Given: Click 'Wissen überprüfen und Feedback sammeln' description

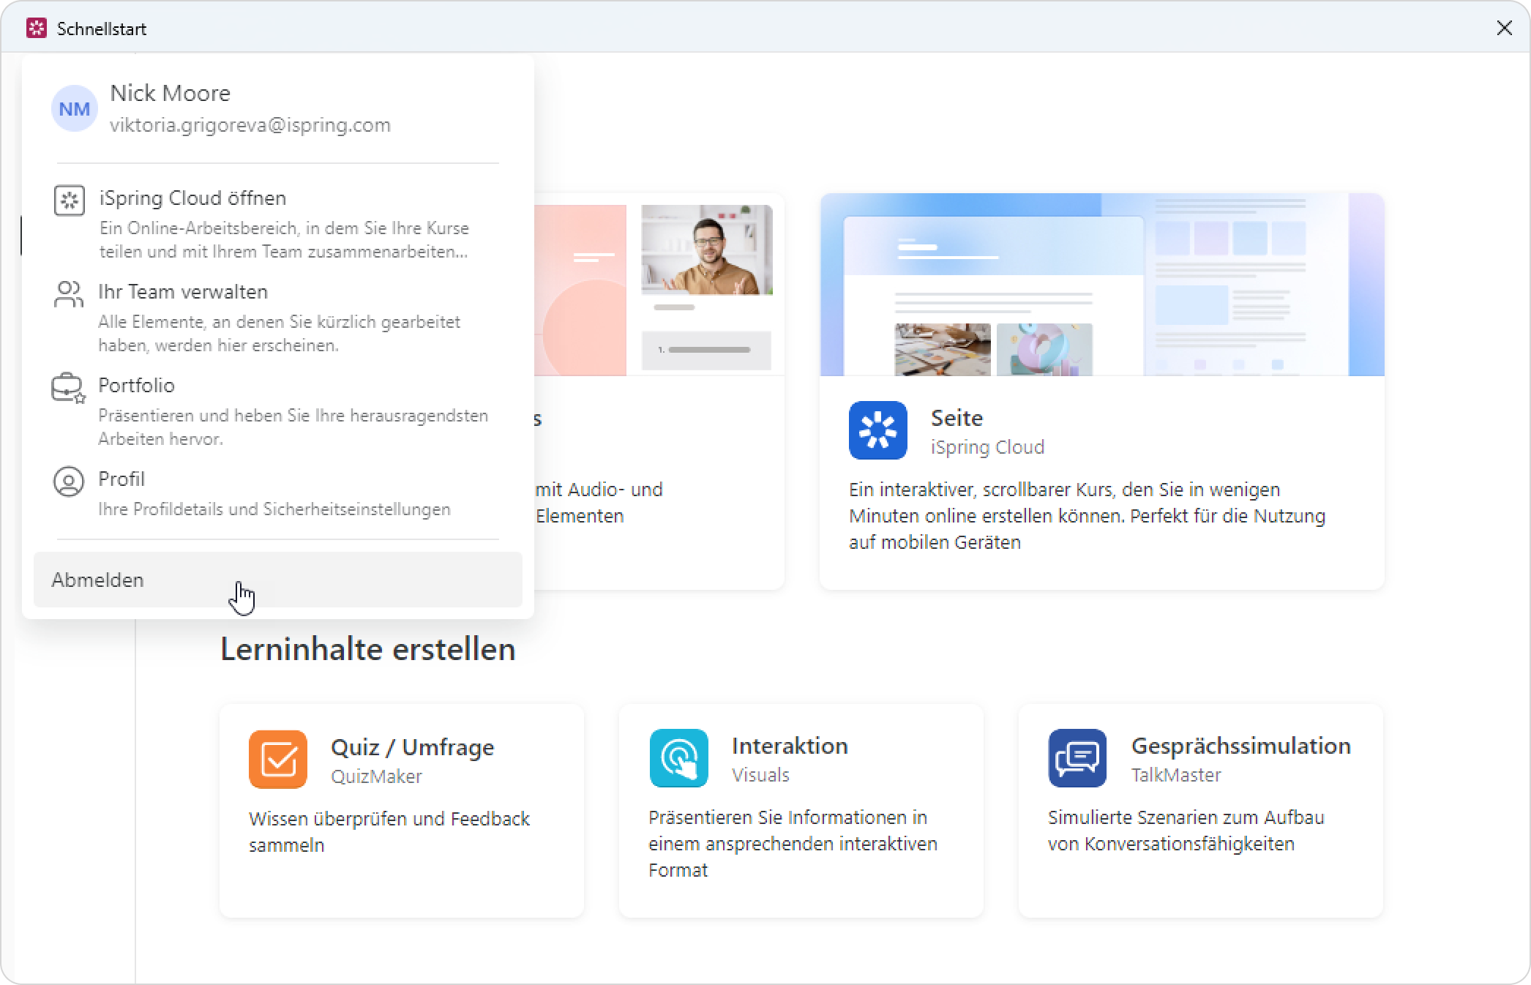Looking at the screenshot, I should coord(389,832).
